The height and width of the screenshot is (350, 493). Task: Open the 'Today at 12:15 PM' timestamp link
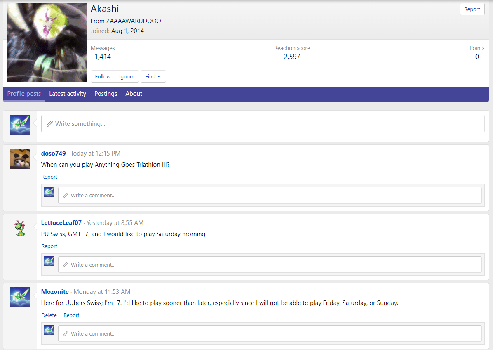(x=96, y=153)
